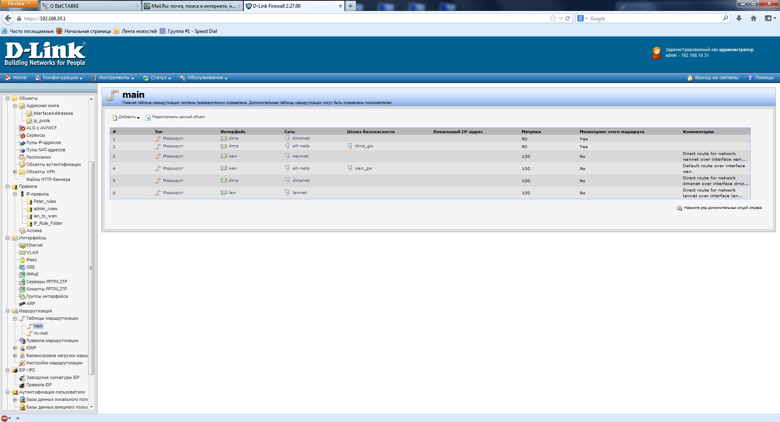The height and width of the screenshot is (422, 780).
Task: Open the Добавить dropdown
Action: [x=126, y=117]
